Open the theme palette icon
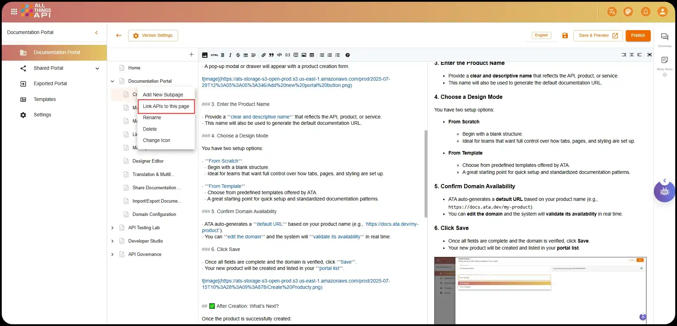Image resolution: width=677 pixels, height=326 pixels. point(628,12)
